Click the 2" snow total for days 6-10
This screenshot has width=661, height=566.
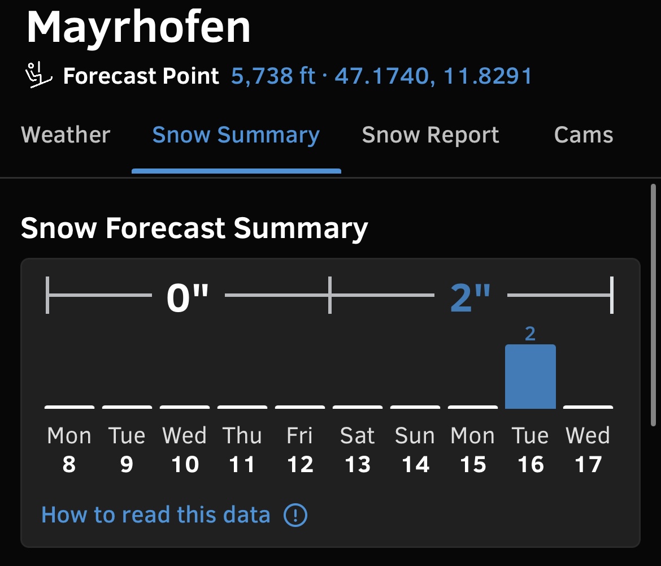point(471,298)
